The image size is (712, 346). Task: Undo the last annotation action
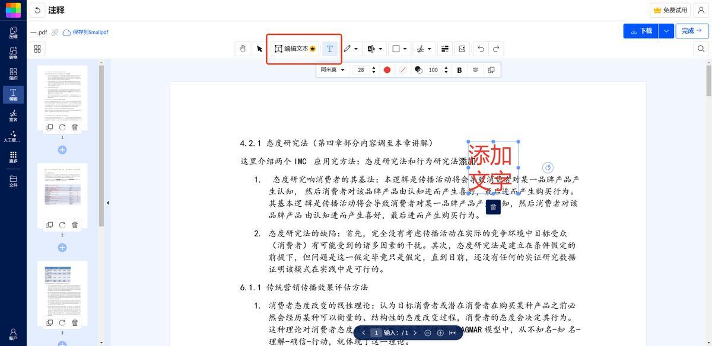pyautogui.click(x=481, y=49)
